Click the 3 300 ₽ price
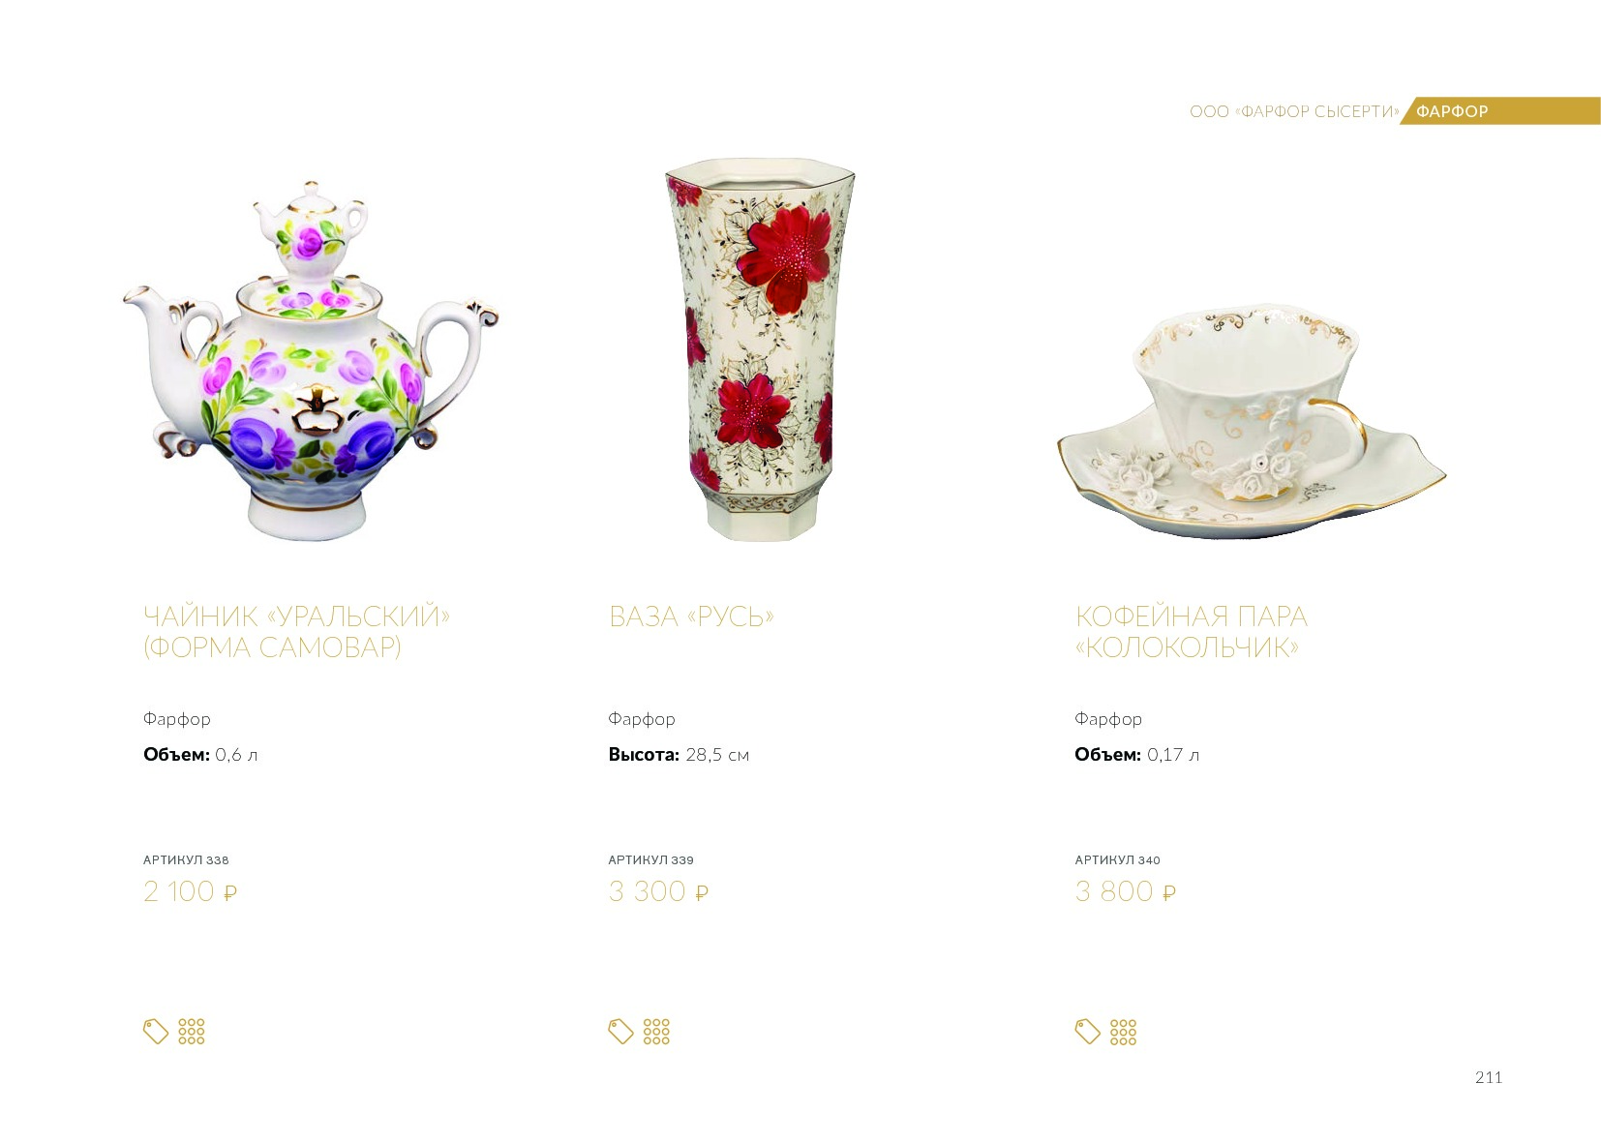The width and height of the screenshot is (1601, 1143). 658,891
